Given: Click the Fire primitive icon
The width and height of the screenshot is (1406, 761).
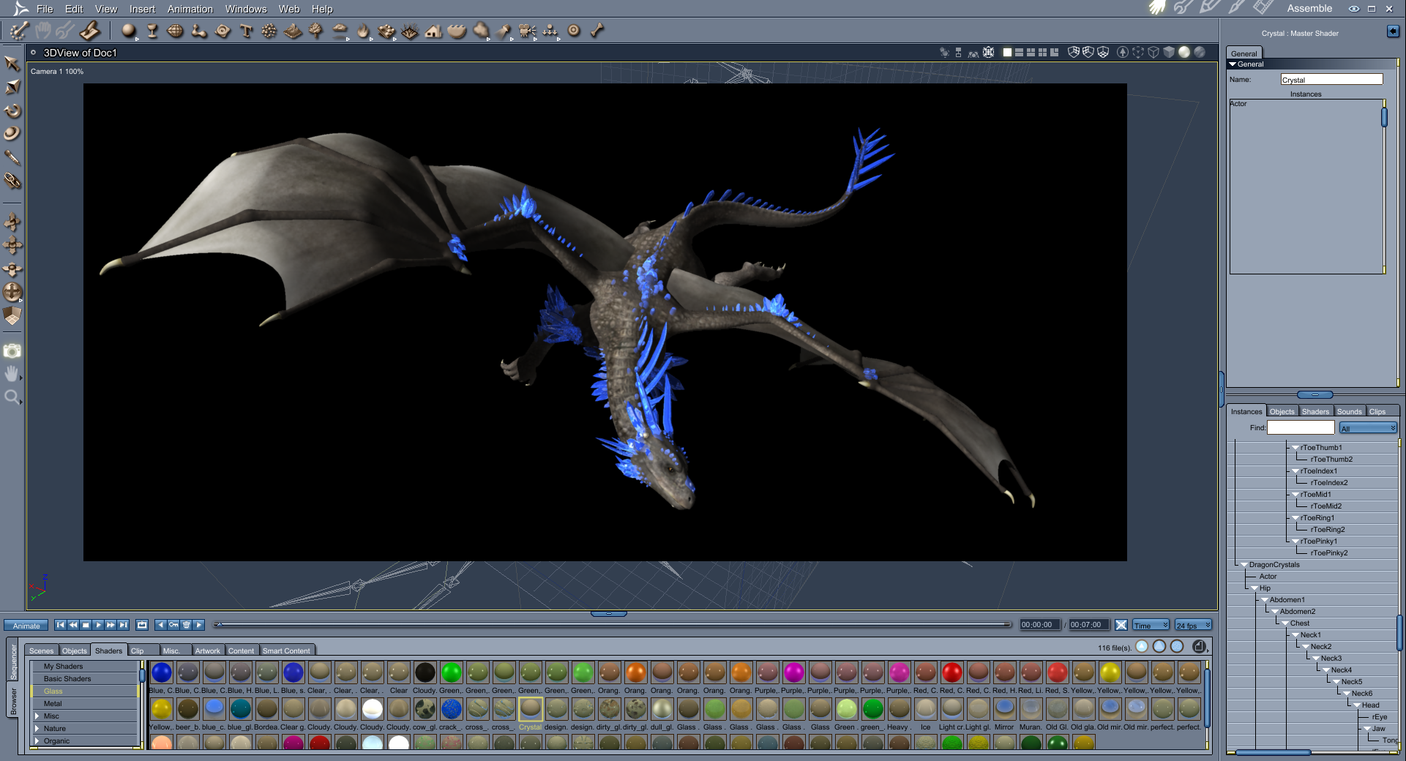Looking at the screenshot, I should pyautogui.click(x=363, y=31).
